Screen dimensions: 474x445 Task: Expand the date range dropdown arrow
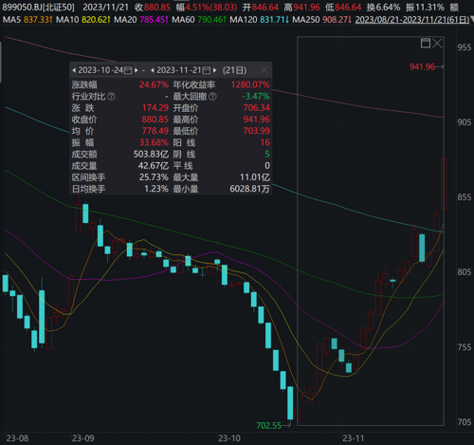(472, 20)
